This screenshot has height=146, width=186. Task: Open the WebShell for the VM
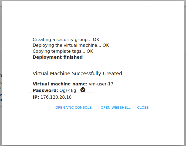(116, 108)
